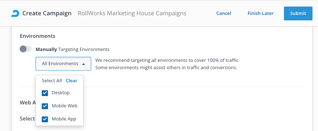This screenshot has height=131, width=318.
Task: Save progress with Finish Later
Action: [260, 13]
